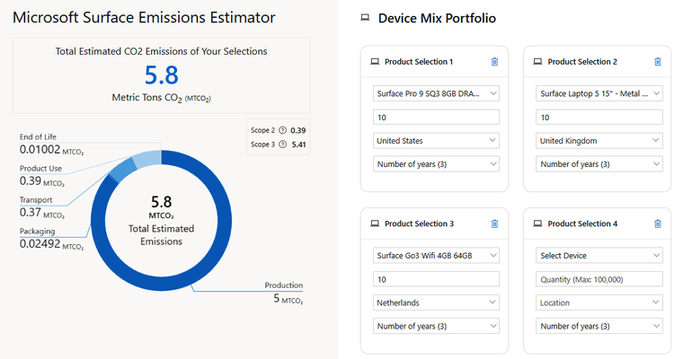692x359 pixels.
Task: Open Number of years dropdown in Selection 4
Action: [599, 326]
